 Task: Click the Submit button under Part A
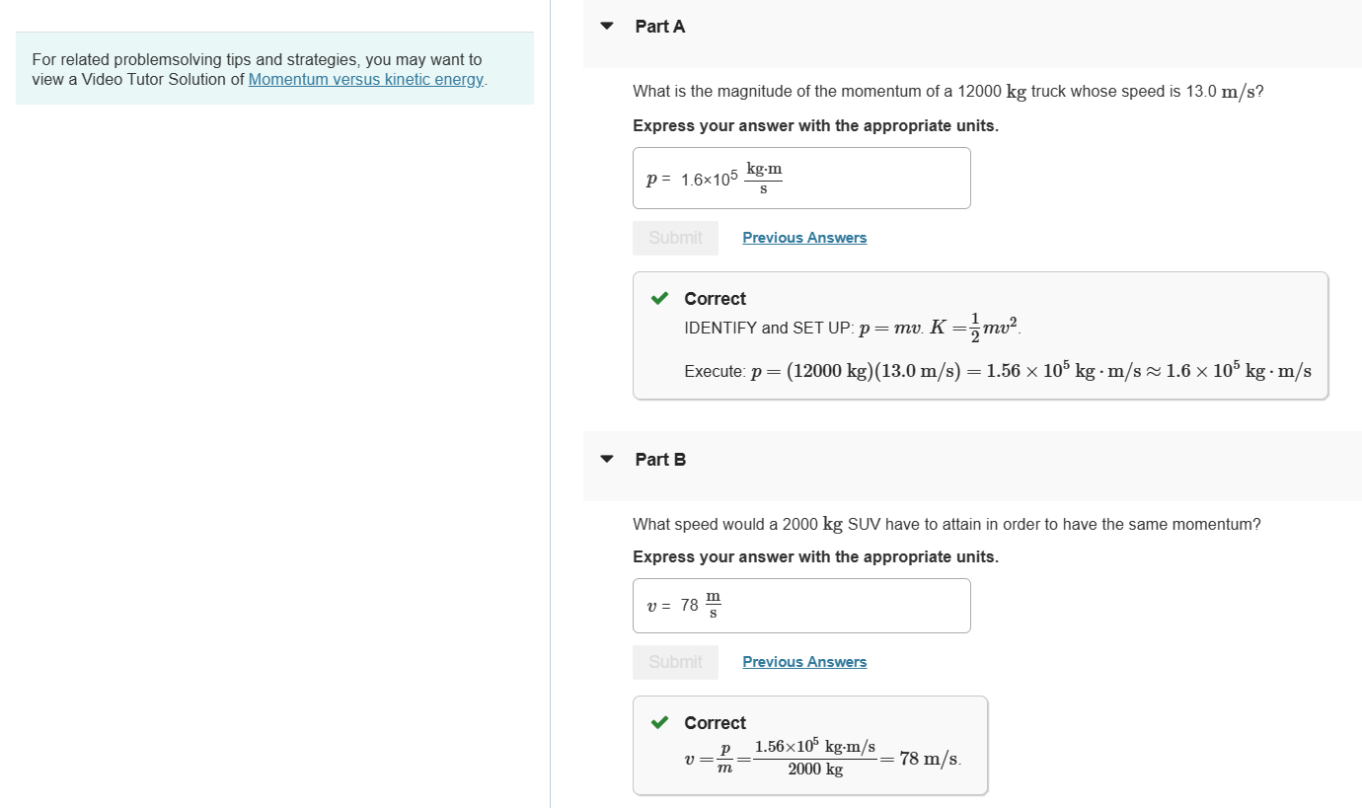pyautogui.click(x=675, y=238)
